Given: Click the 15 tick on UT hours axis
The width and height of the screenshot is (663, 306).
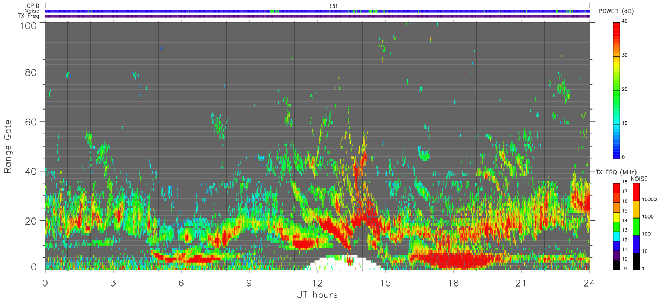Looking at the screenshot, I should tap(385, 282).
